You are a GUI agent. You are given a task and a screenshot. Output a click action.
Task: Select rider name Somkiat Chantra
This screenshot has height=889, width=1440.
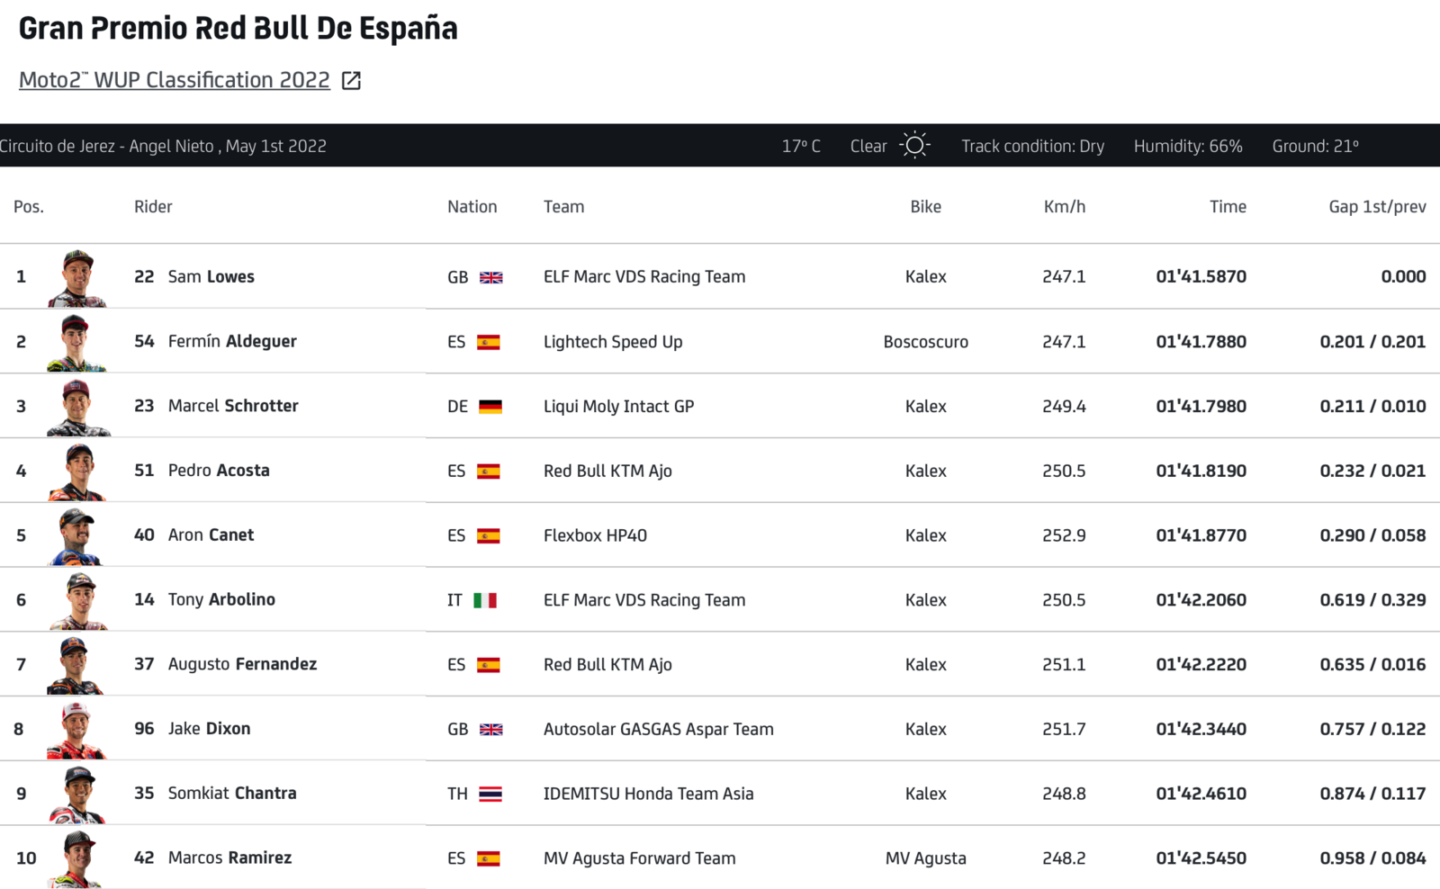232,793
